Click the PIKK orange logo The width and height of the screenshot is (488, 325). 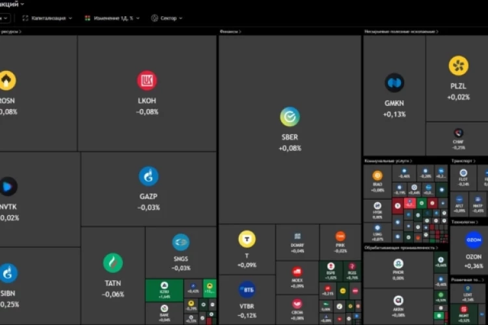340,237
